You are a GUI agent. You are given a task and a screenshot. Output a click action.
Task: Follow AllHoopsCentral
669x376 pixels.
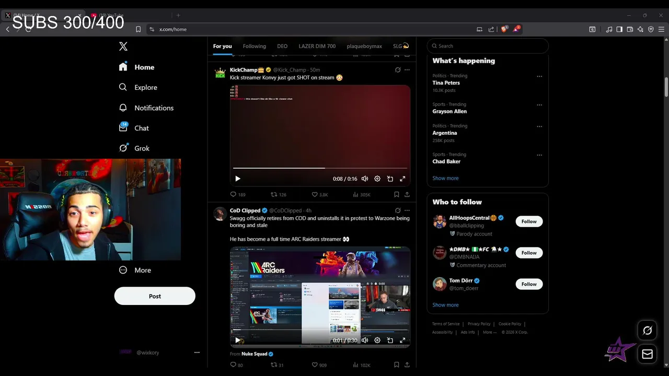point(529,221)
